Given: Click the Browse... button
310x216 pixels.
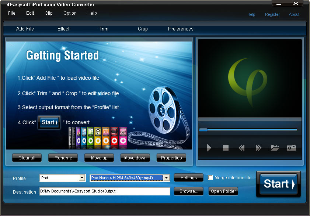Looking at the screenshot, I should [x=189, y=191].
